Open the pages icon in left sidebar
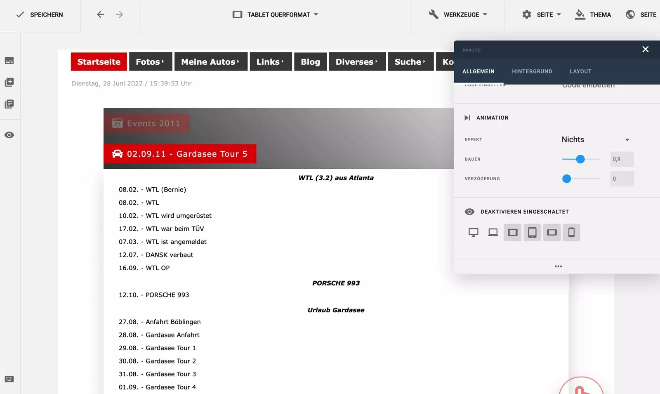Image resolution: width=660 pixels, height=394 pixels. [9, 104]
